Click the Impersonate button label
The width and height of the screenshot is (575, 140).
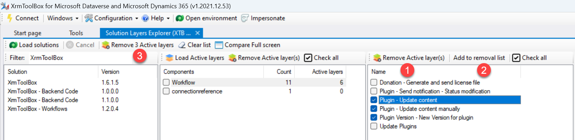pos(268,18)
